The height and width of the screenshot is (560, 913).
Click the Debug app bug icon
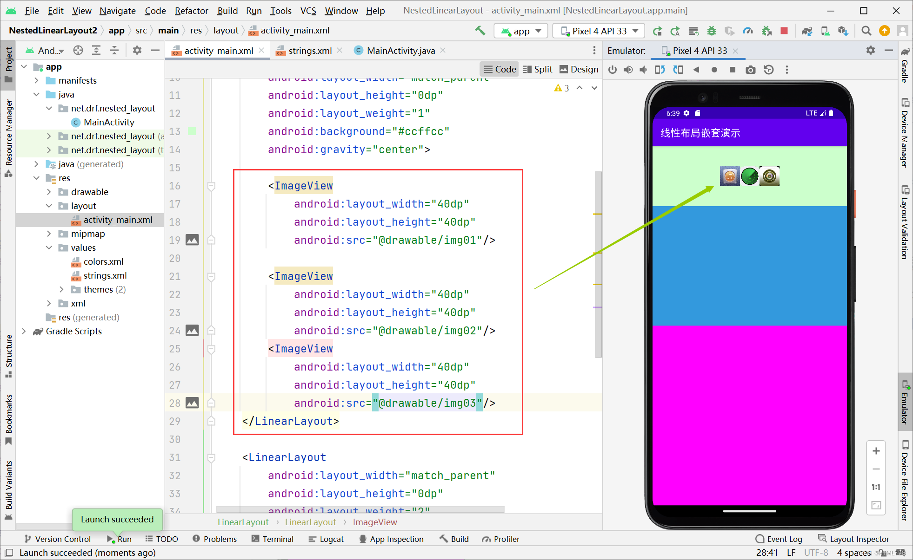click(711, 31)
